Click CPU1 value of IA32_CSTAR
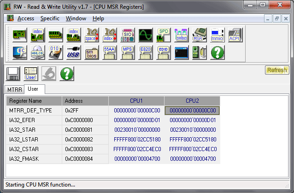The width and height of the screenshot is (294, 193). click(x=137, y=149)
